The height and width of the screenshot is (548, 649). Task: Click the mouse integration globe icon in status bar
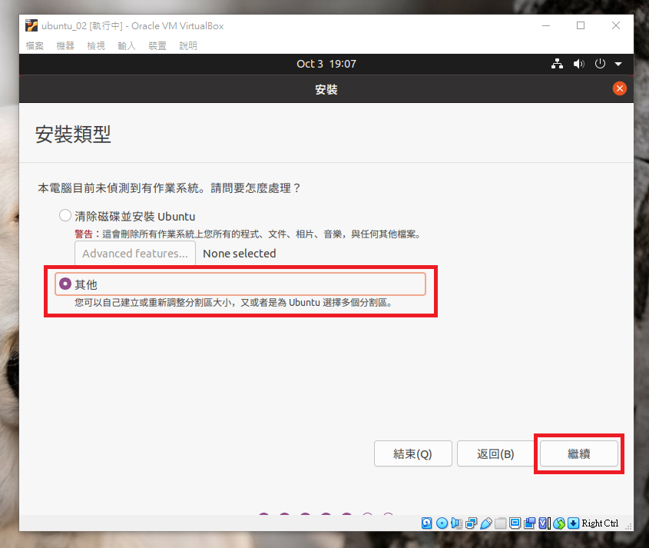559,523
